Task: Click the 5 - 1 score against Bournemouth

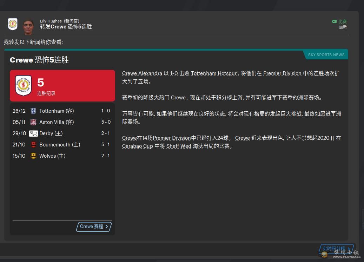Action: 105,144
